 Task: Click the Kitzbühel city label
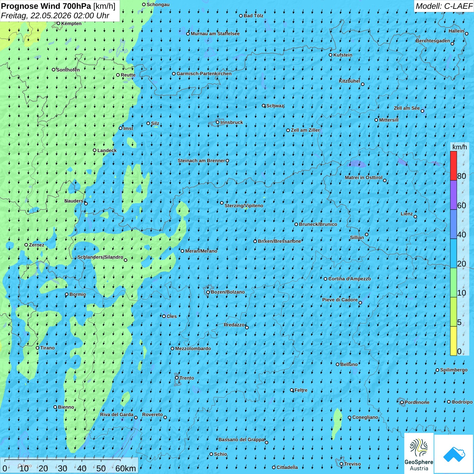(349, 81)
